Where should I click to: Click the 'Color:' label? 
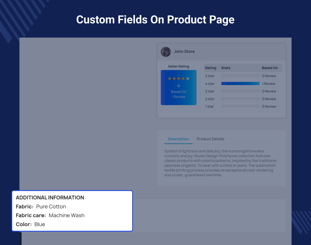(24, 224)
